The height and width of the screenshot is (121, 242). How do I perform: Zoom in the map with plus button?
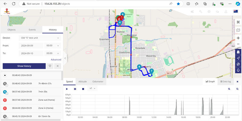(x=238, y=38)
